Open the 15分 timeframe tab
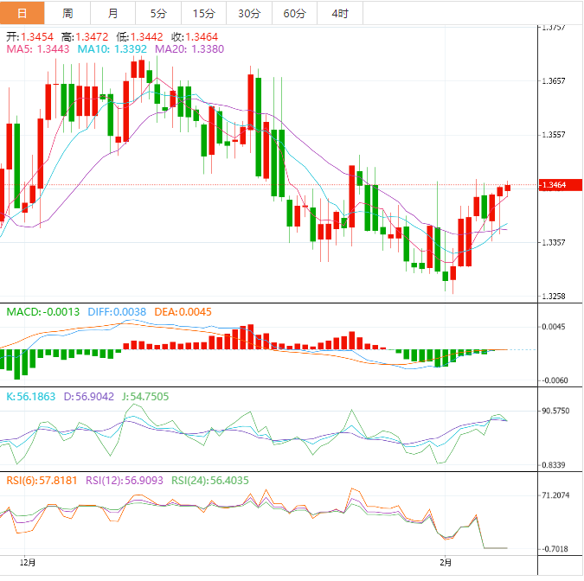This screenshot has width=584, height=581. pyautogui.click(x=203, y=13)
